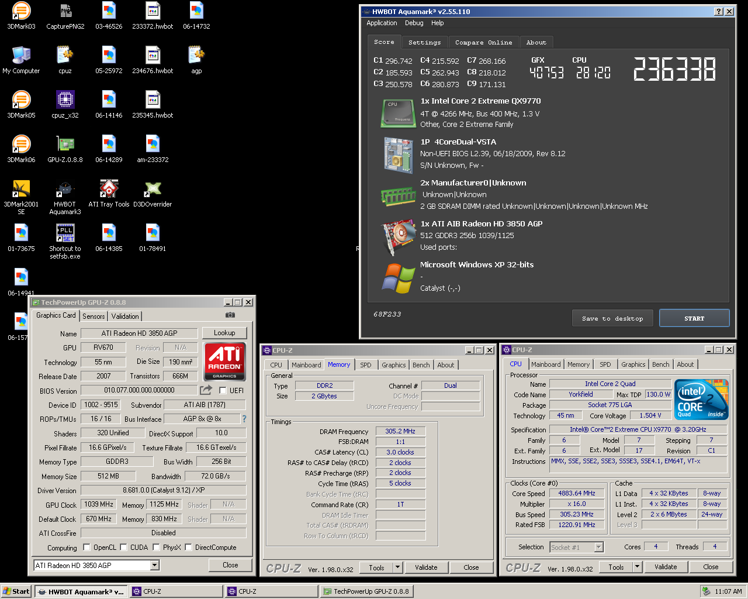
Task: Open the Debug menu in Aquamark
Action: (x=414, y=23)
